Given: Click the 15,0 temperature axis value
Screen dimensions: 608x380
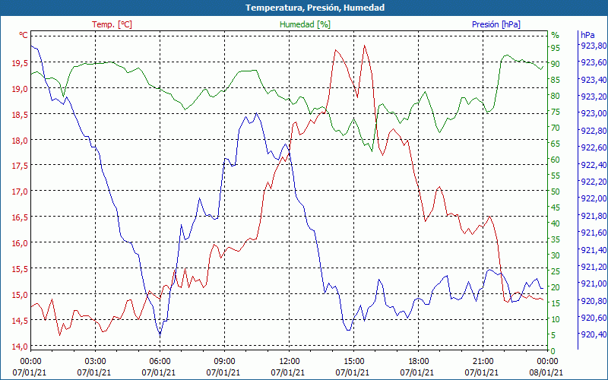Looking at the screenshot, I should tap(21, 295).
